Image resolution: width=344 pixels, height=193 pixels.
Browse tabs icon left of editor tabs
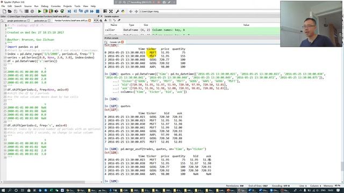coord(2,20)
